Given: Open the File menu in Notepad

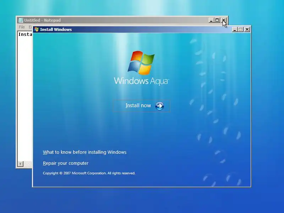Looking at the screenshot, I should [x=22, y=27].
